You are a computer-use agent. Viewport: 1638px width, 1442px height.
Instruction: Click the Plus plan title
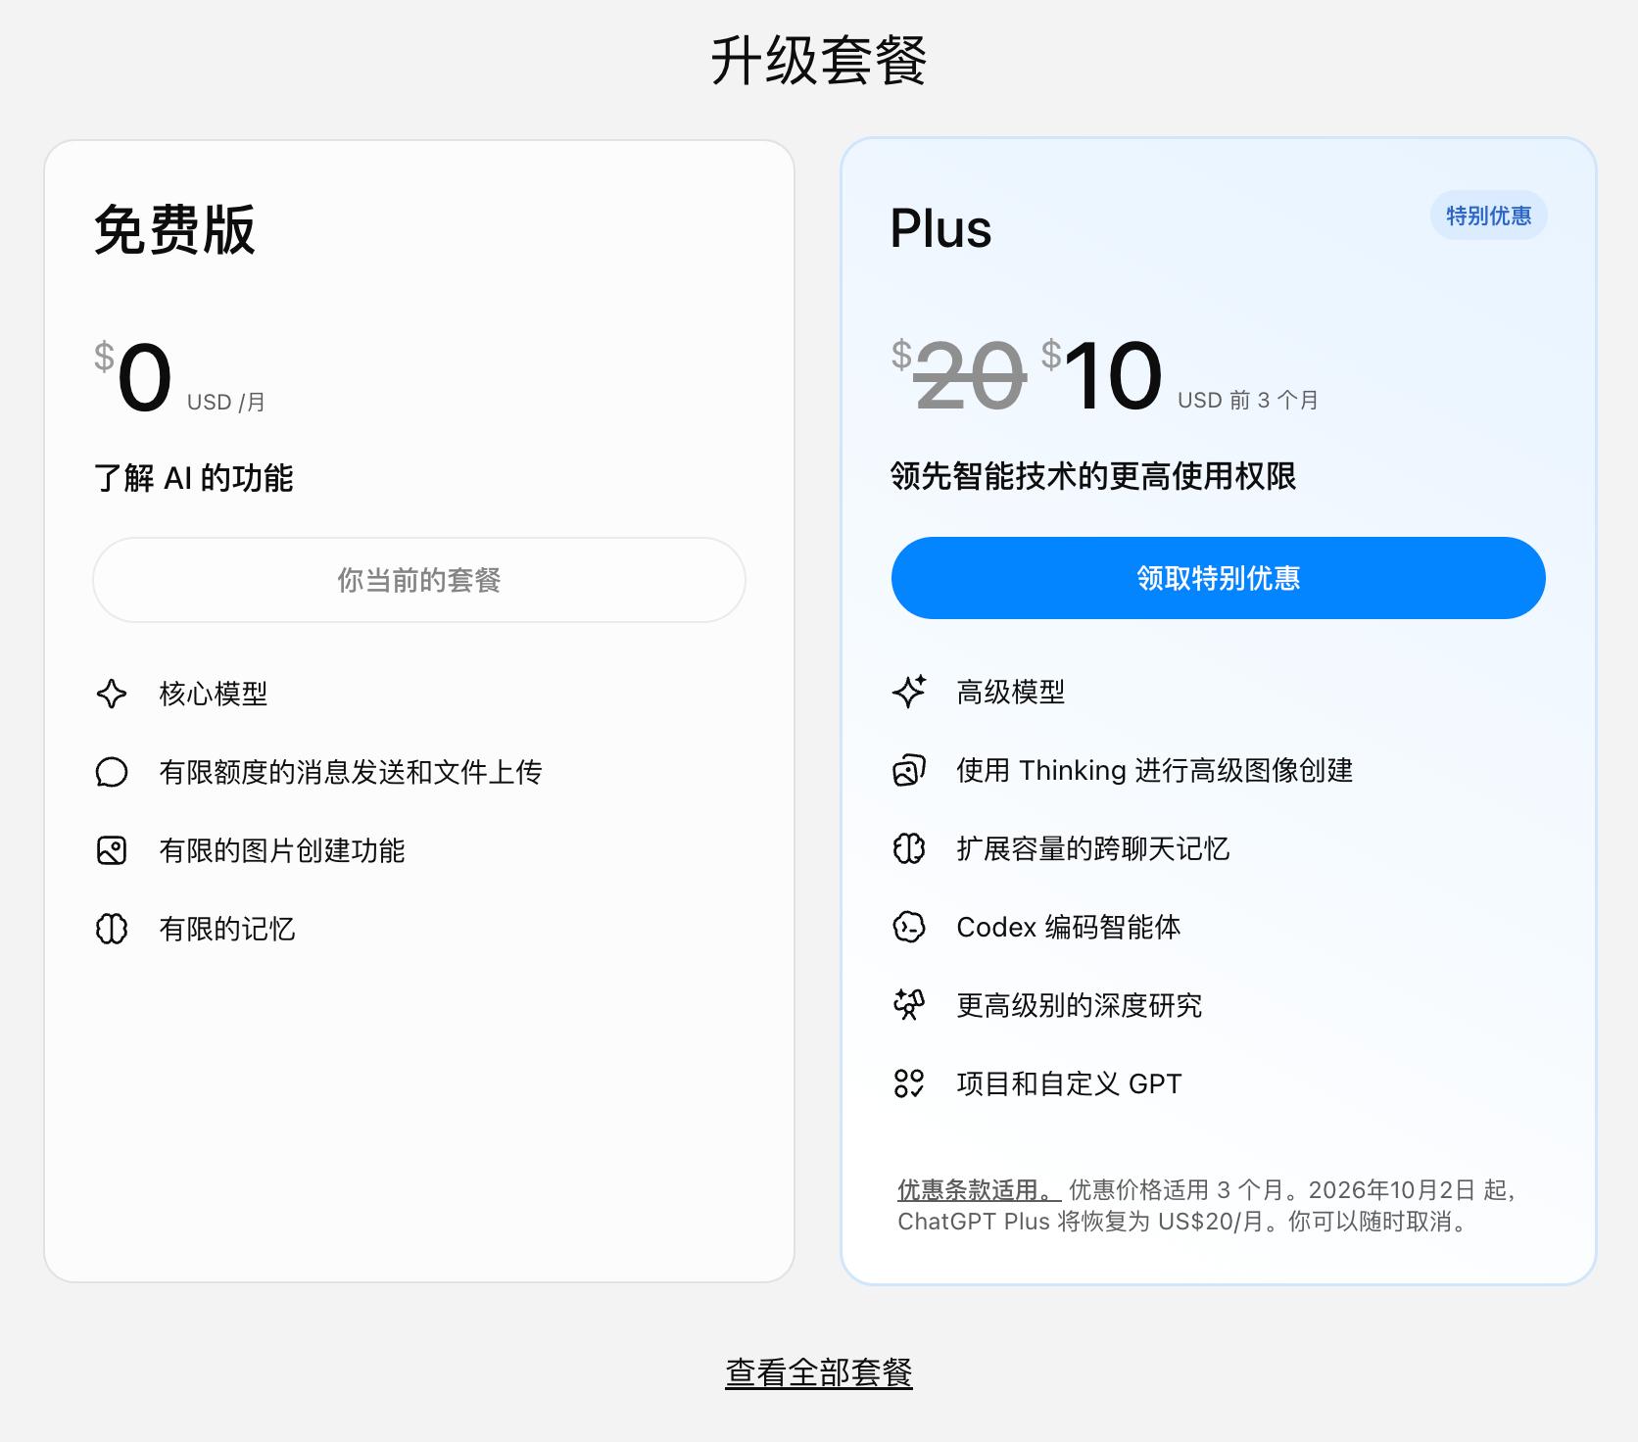point(940,229)
